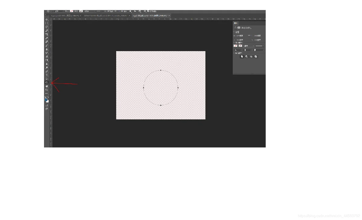Change the screen mode button
Image resolution: width=362 pixels, height=220 pixels.
[46, 108]
